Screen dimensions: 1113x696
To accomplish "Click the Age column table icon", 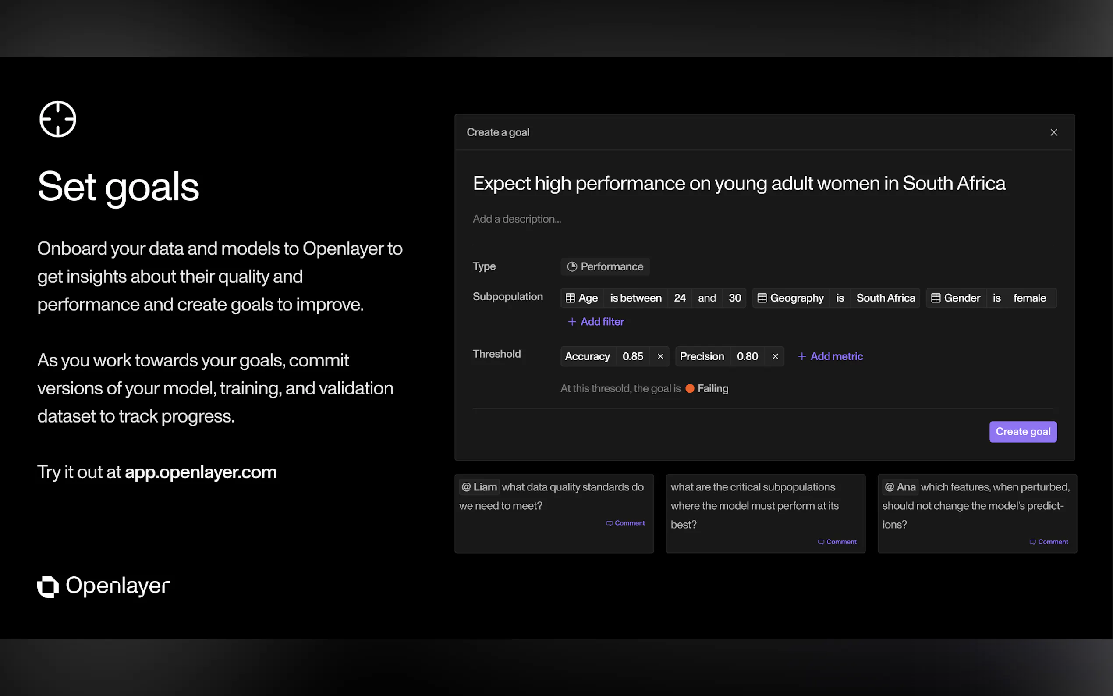I will tap(570, 298).
